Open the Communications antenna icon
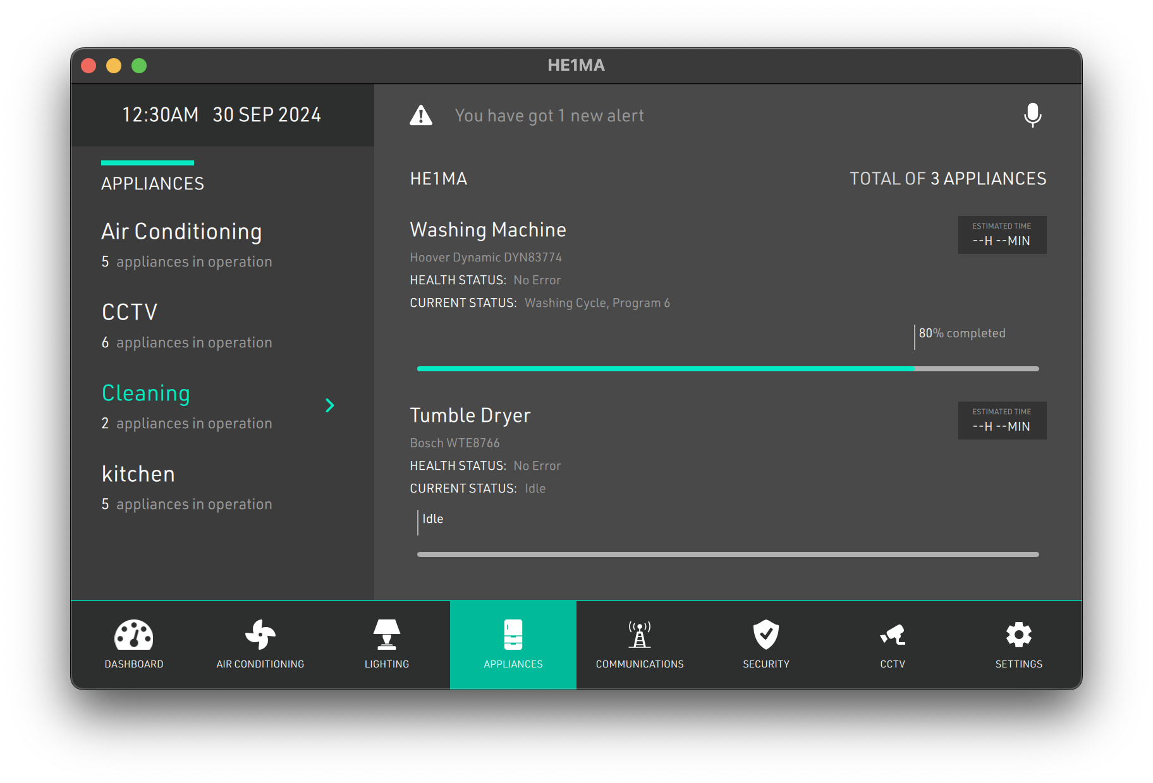The image size is (1153, 783). pos(640,635)
